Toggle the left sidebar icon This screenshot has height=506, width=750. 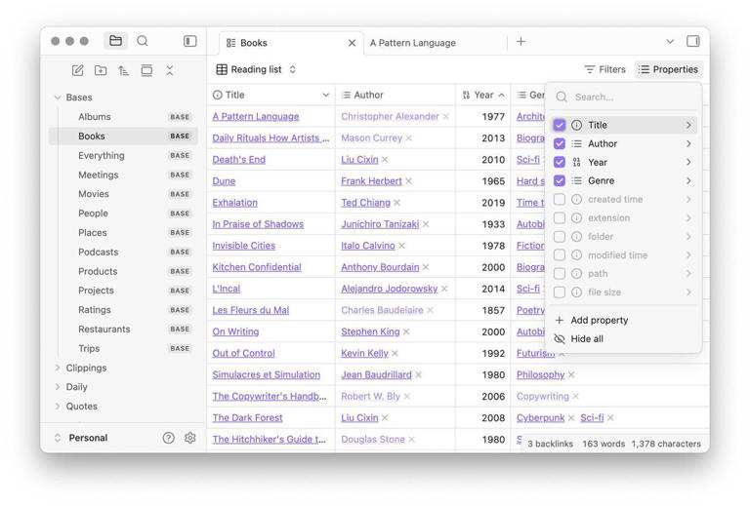click(x=190, y=41)
